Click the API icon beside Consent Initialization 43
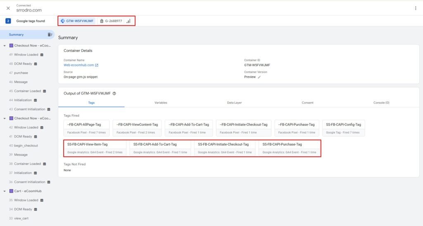423x226 pixels. [49, 109]
